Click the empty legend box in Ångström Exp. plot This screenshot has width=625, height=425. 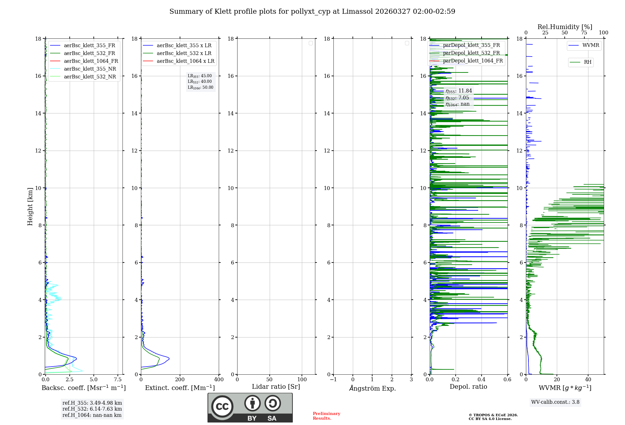click(x=407, y=43)
